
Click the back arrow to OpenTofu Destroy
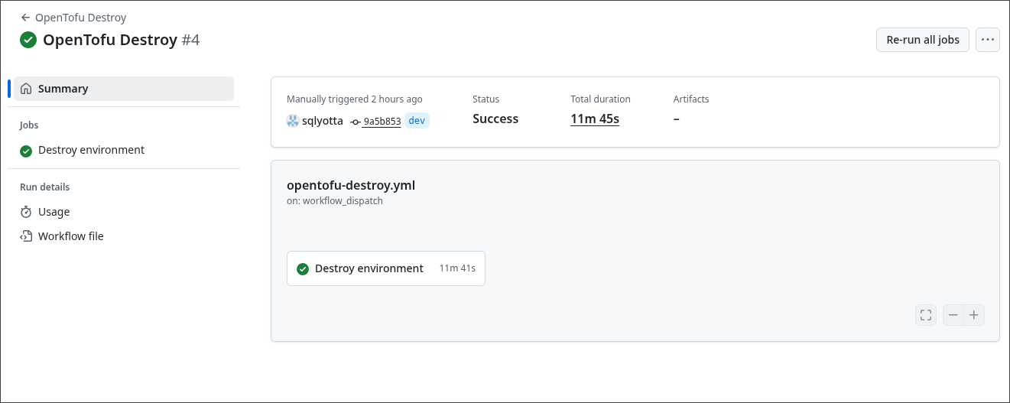(26, 18)
